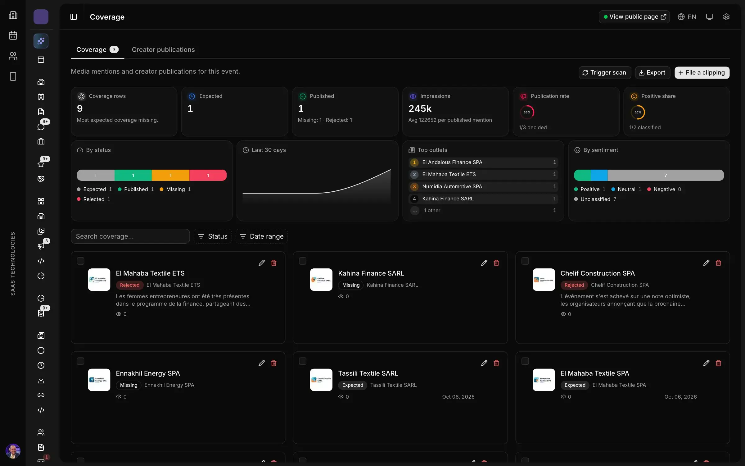The width and height of the screenshot is (745, 466).
Task: Click the green Published status bar segment
Action: click(x=133, y=175)
